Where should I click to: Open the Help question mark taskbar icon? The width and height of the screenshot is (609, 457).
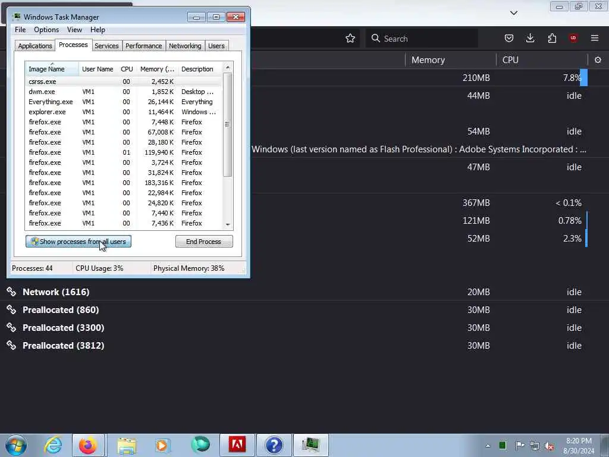274,445
